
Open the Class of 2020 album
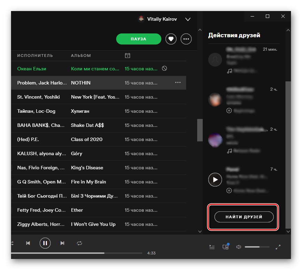pyautogui.click(x=87, y=139)
